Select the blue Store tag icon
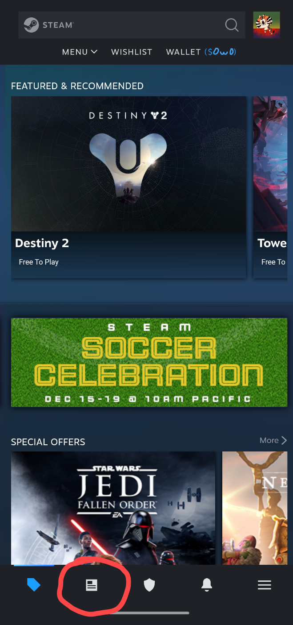 [x=34, y=585]
